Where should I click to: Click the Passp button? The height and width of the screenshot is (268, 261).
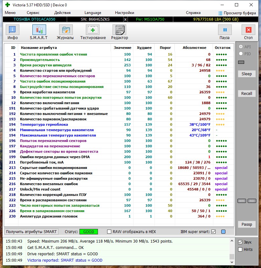[x=247, y=224]
